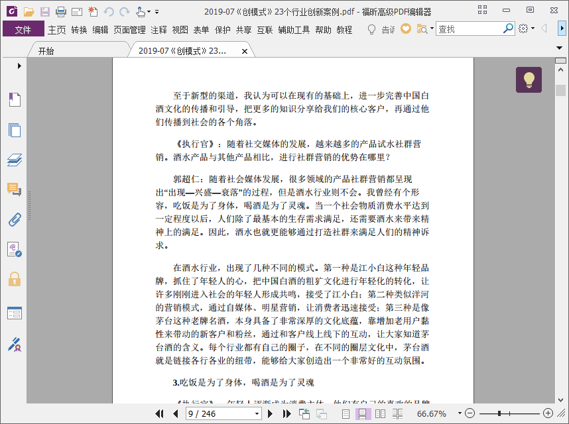Open the attachments paperclip panel

pos(15,219)
